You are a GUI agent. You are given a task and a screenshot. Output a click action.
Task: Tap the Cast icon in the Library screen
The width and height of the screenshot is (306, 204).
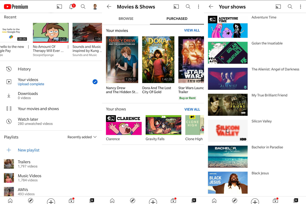[x=59, y=7]
